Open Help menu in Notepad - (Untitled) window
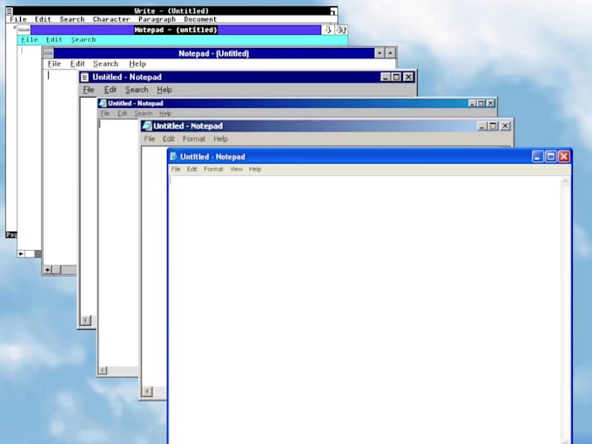 coord(137,64)
